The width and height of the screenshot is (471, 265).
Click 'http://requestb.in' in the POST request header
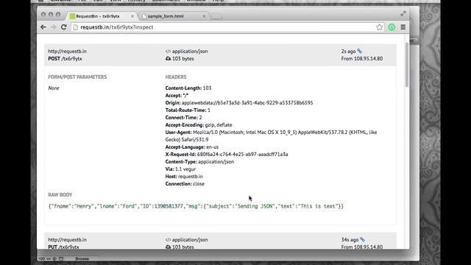click(67, 51)
